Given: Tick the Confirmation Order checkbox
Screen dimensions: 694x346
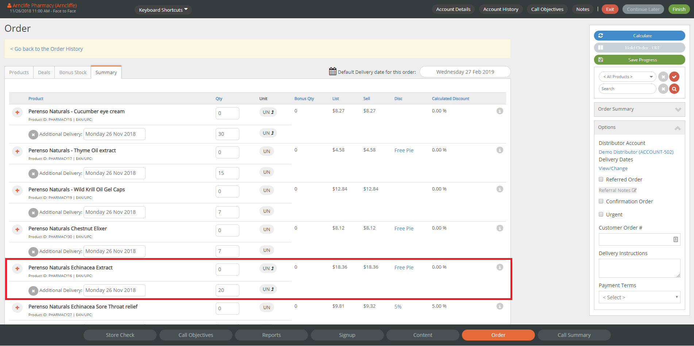Looking at the screenshot, I should click(601, 201).
